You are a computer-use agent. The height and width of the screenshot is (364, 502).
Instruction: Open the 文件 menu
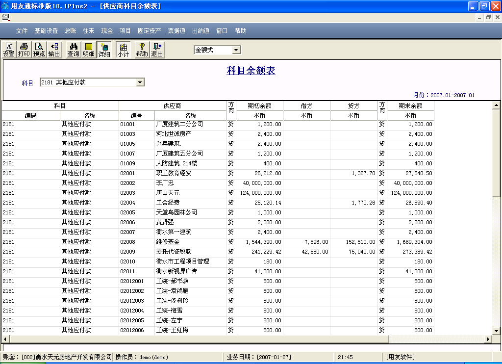[22, 31]
